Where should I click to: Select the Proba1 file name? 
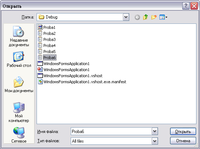point(49,27)
